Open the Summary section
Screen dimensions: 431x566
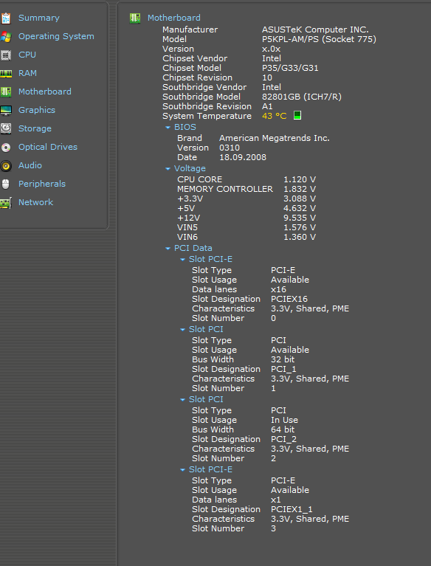pos(39,18)
